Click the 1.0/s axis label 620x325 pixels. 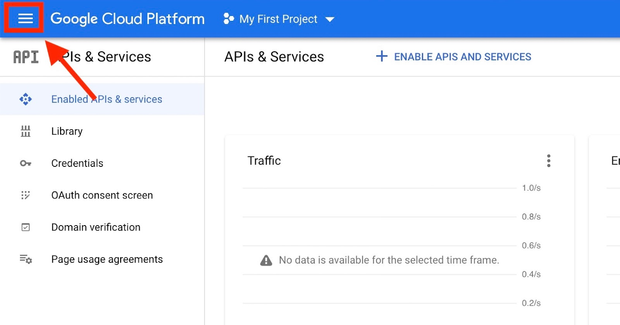point(531,188)
